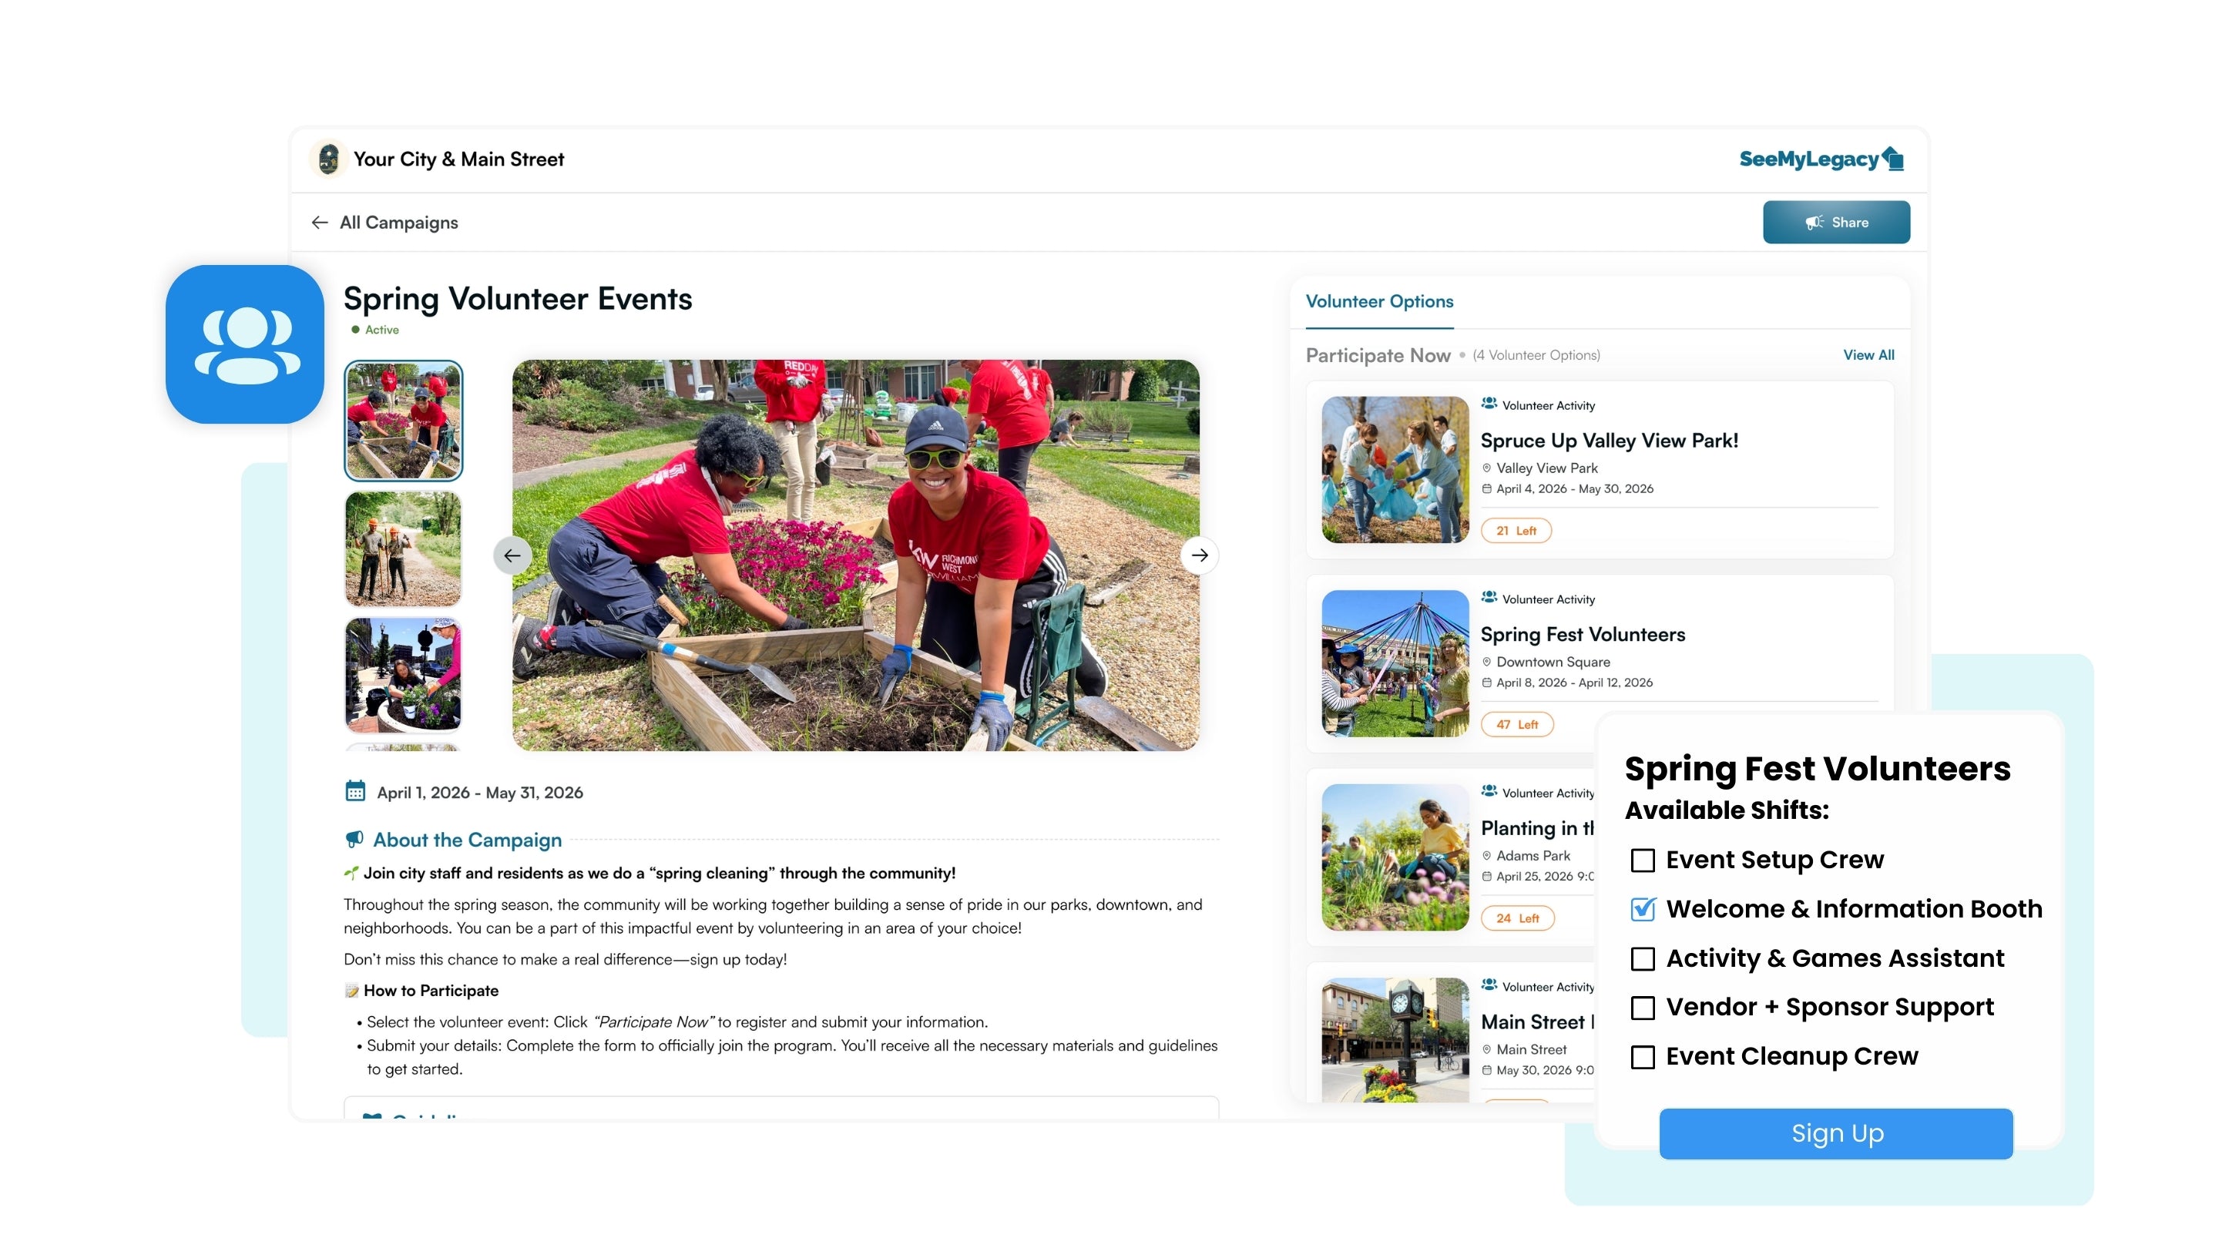2219x1248 pixels.
Task: Click the SeeMyLegacy logo
Action: coord(1820,159)
